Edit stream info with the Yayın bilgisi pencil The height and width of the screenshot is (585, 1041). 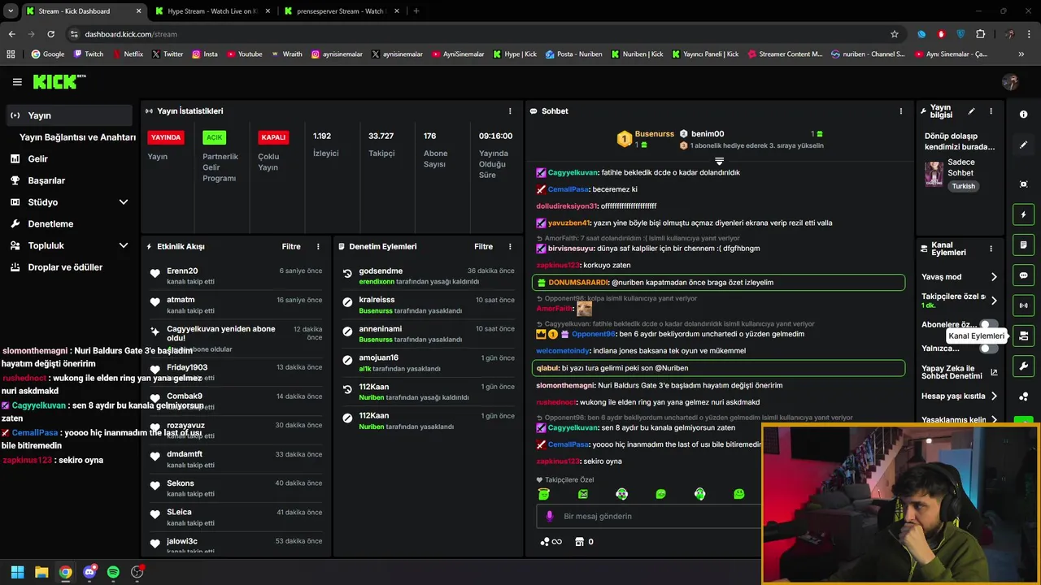[971, 111]
